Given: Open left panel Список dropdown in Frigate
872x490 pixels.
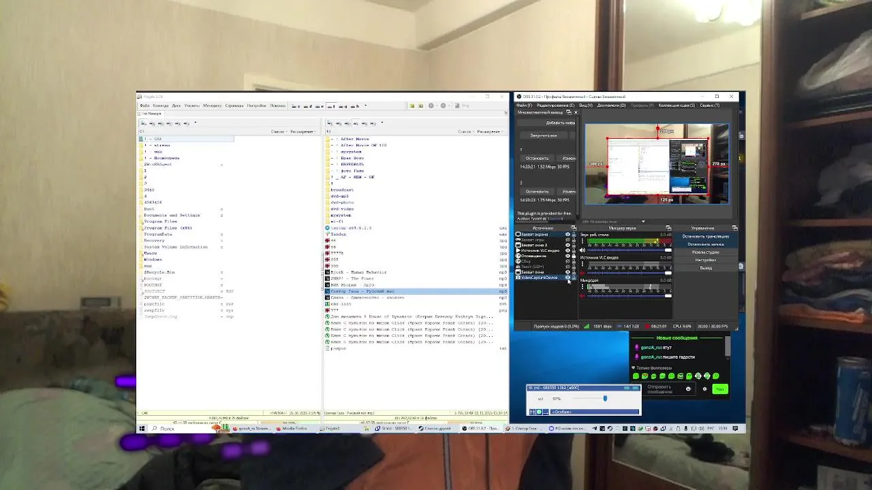Looking at the screenshot, I should point(279,131).
